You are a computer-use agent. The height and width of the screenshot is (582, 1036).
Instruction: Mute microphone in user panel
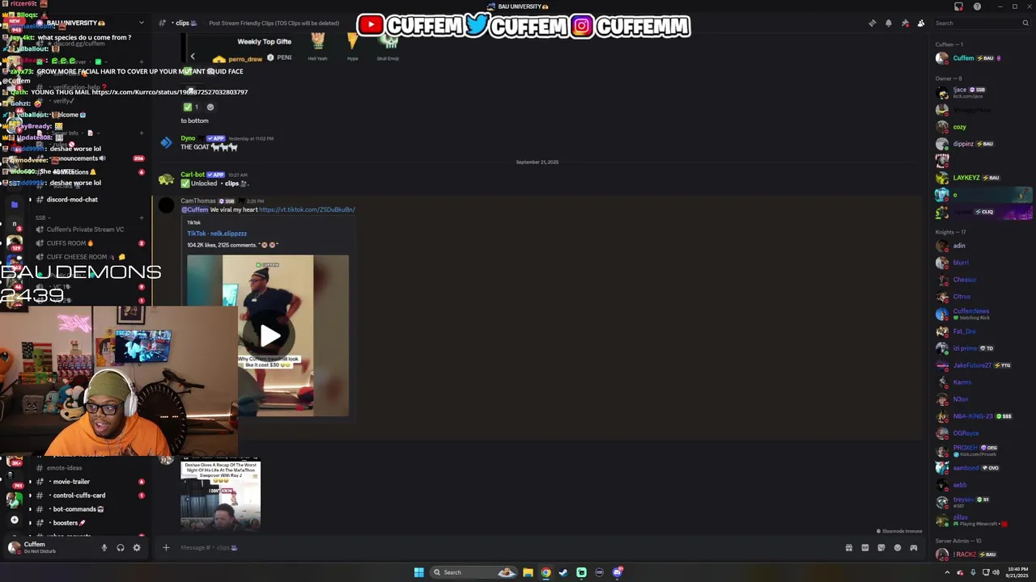coord(104,548)
